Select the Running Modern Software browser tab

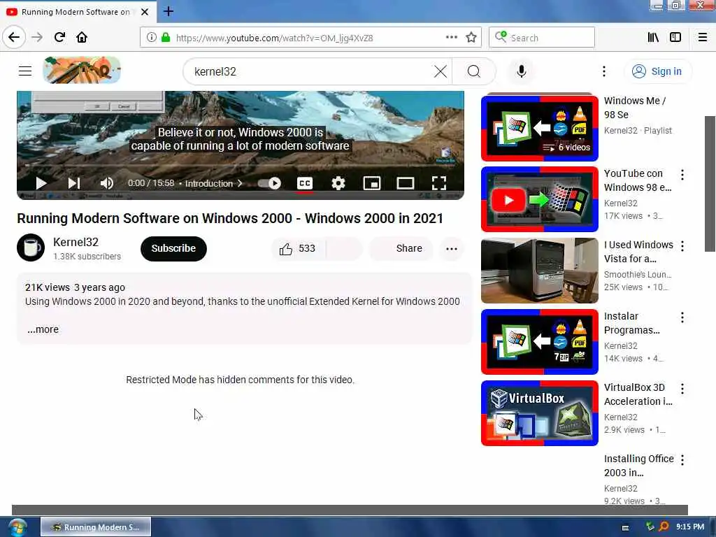point(78,12)
